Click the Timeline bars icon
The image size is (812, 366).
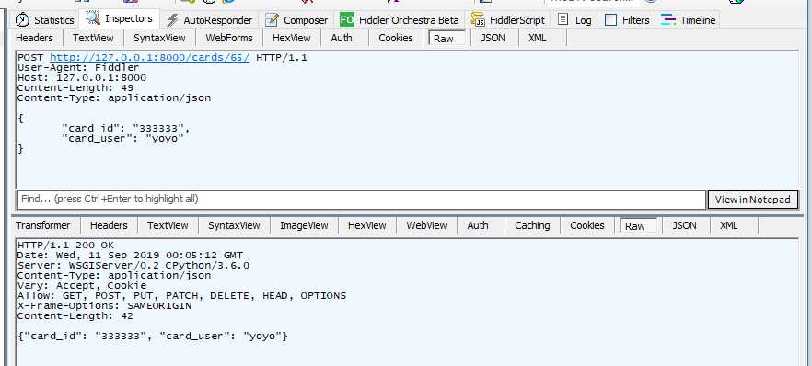(668, 20)
